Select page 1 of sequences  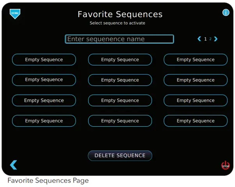[x=205, y=39]
